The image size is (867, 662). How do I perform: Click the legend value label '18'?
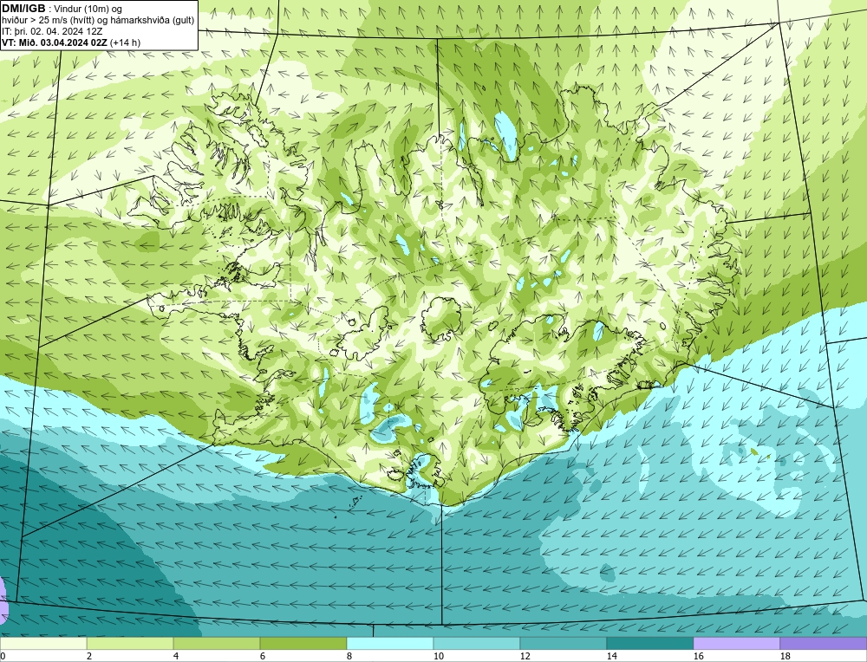pos(786,657)
